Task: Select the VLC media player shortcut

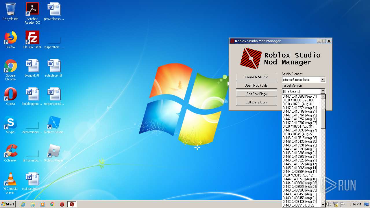Action: tap(10, 183)
